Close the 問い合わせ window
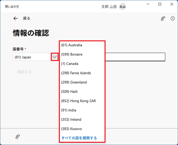178x145 pixels. (172, 4)
